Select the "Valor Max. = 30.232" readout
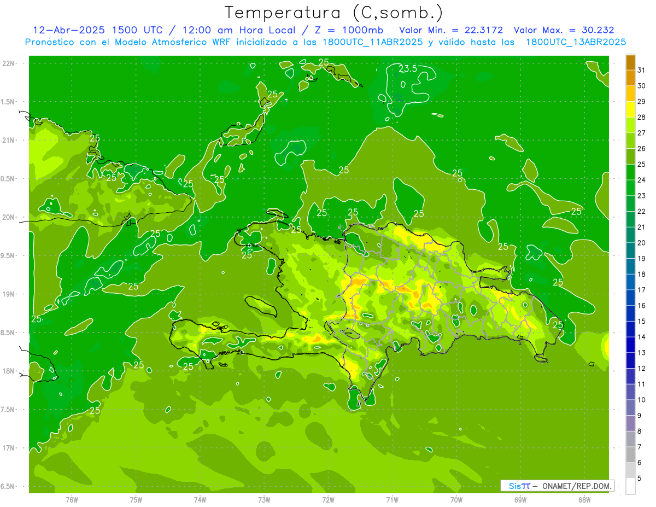The height and width of the screenshot is (507, 656). click(x=564, y=30)
